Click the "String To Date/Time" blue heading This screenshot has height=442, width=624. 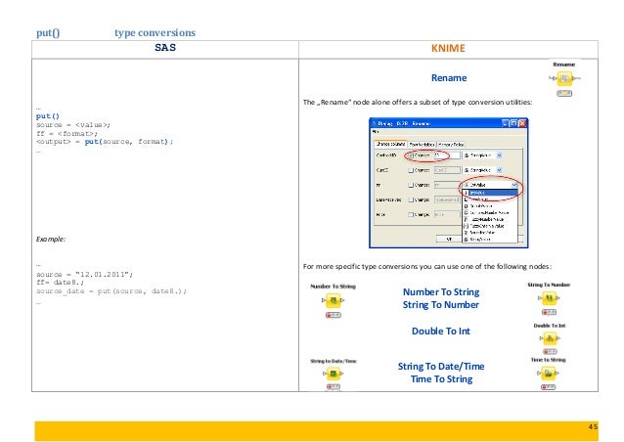(441, 366)
